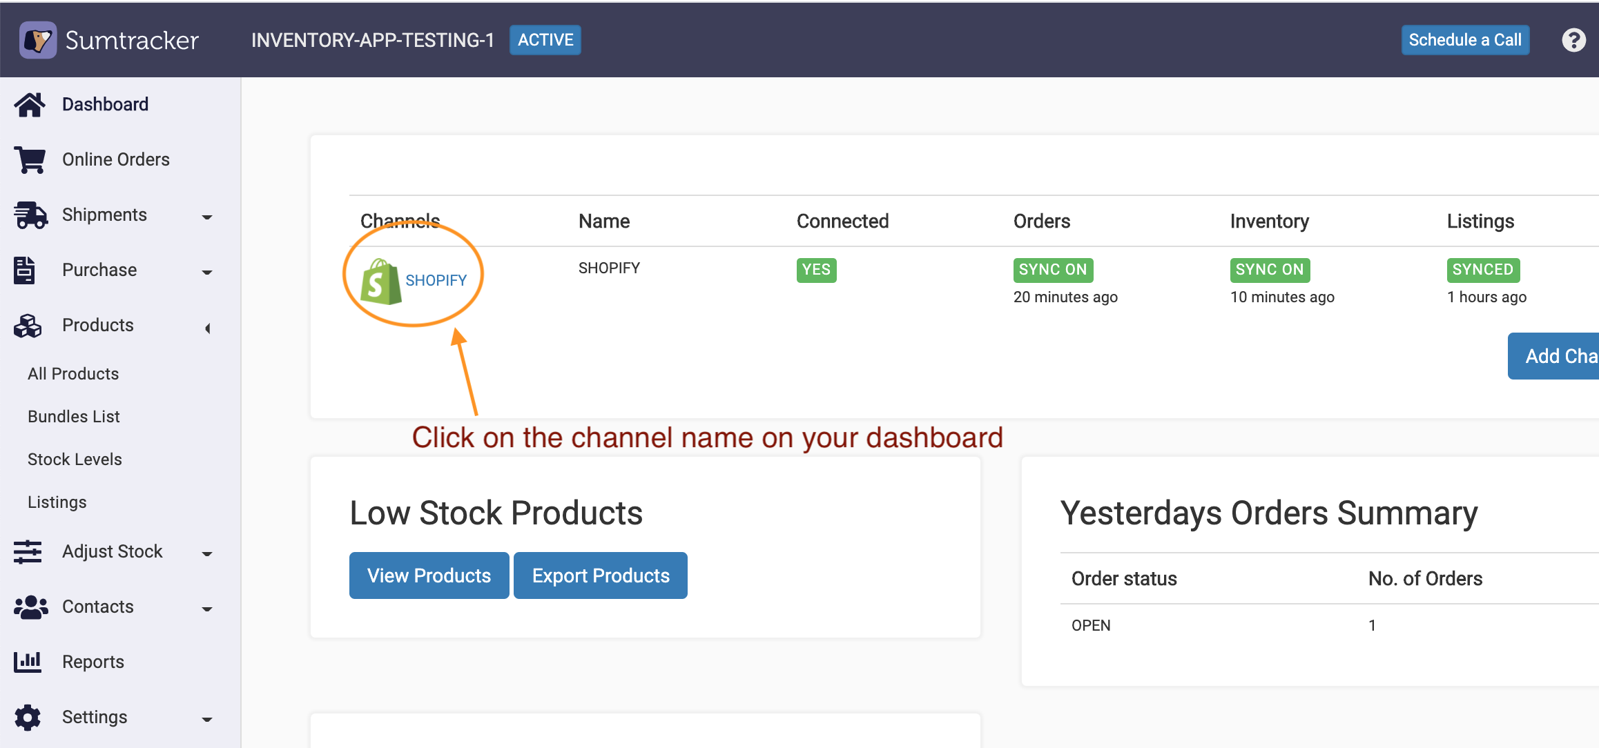This screenshot has height=748, width=1599.
Task: Open help via question mark icon
Action: pos(1573,40)
